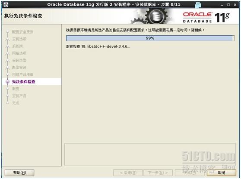Select the 概要 step
The image size is (241, 179).
pos(16,89)
